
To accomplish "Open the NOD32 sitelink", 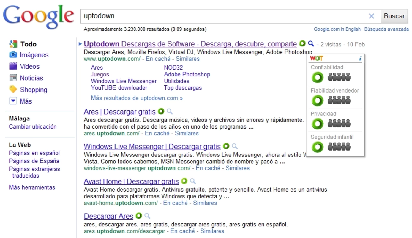I will (x=173, y=68).
